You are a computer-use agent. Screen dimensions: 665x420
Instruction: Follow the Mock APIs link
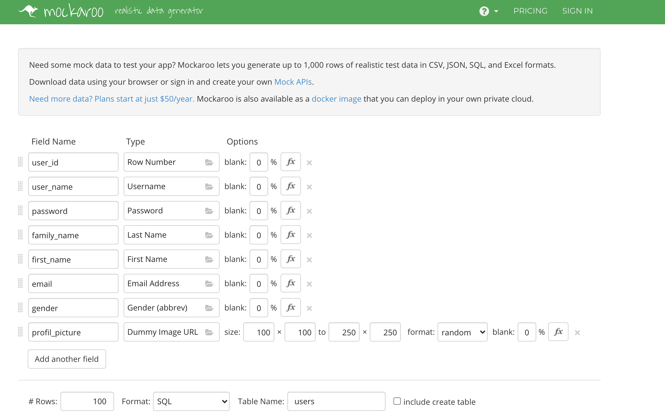(293, 82)
